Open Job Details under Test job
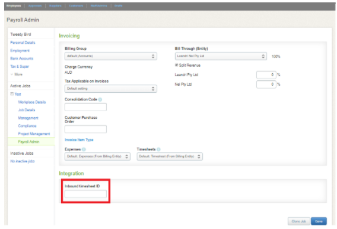 (27, 110)
